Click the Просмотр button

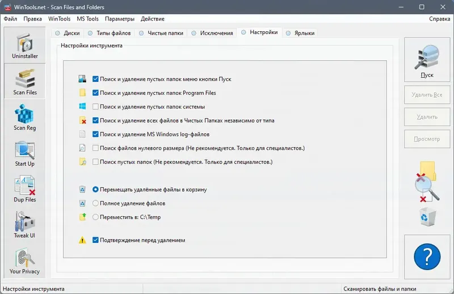(x=427, y=139)
